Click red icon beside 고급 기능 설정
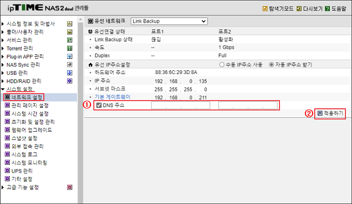This screenshot has height=204, width=352. 70,187
